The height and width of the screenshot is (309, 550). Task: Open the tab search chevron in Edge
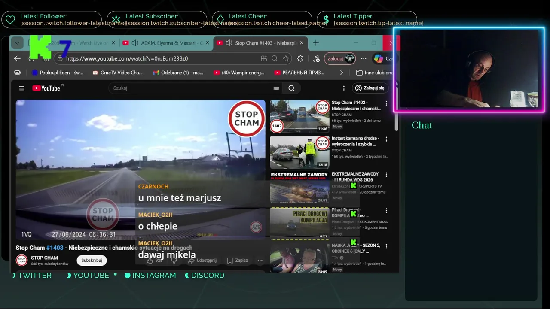click(x=17, y=43)
